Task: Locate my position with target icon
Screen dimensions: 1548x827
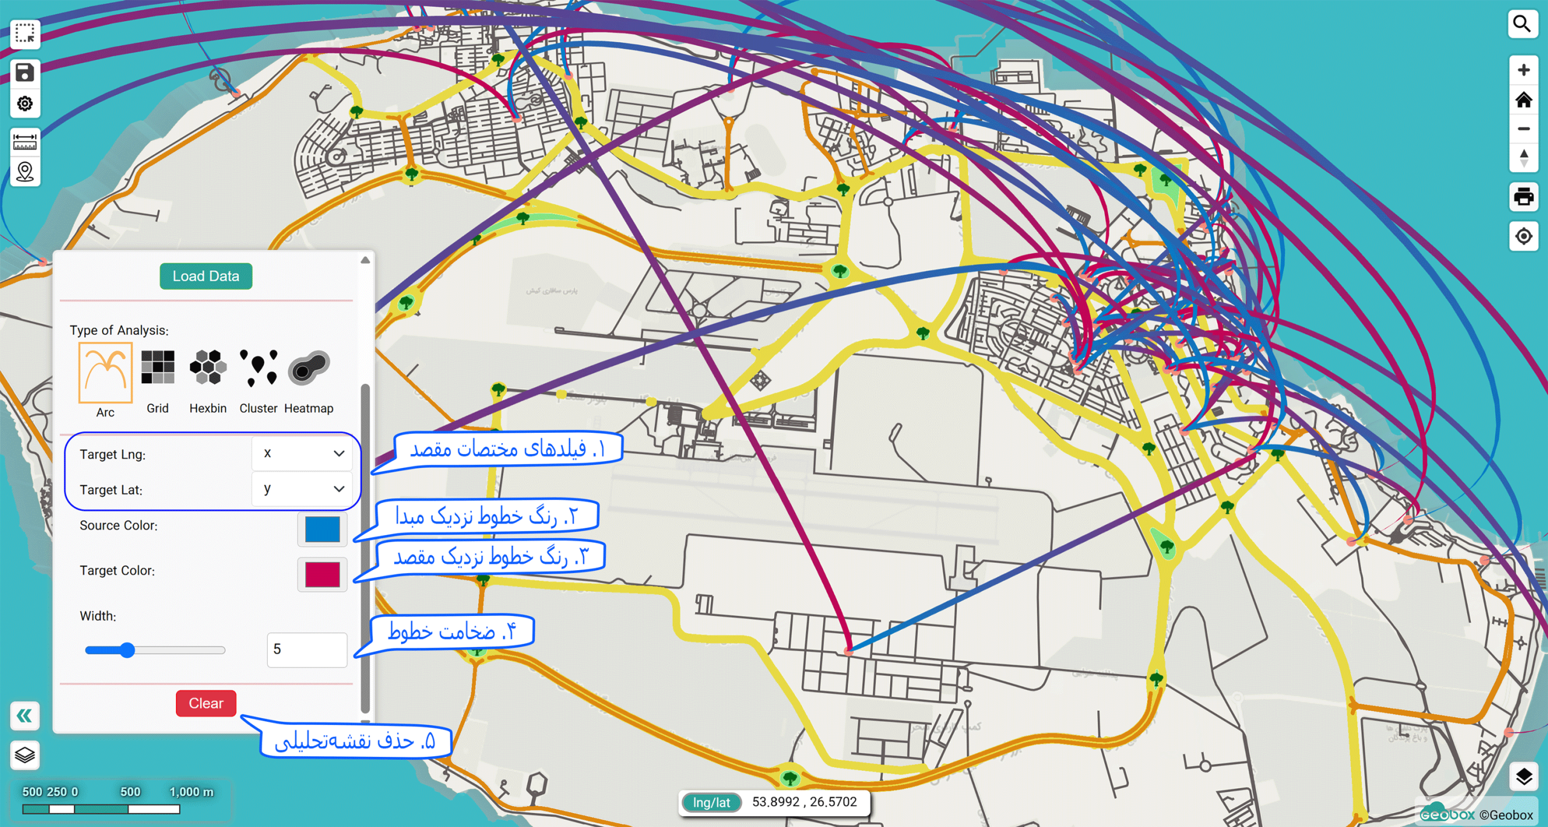Action: (x=1523, y=236)
